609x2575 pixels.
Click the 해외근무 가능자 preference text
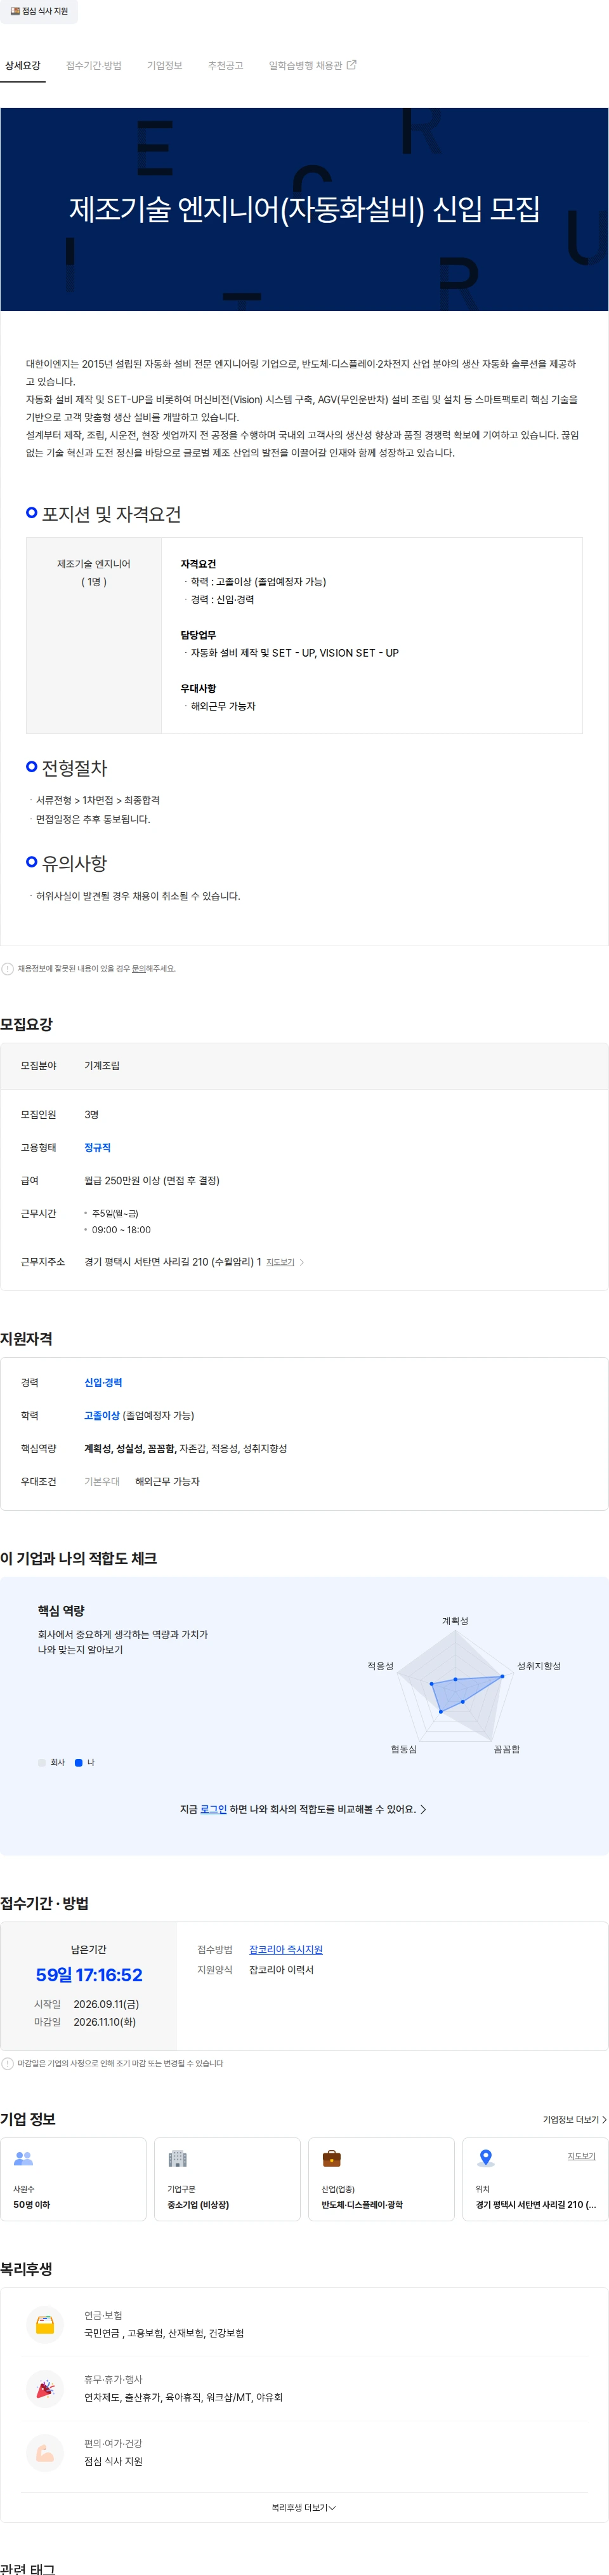pyautogui.click(x=167, y=1481)
